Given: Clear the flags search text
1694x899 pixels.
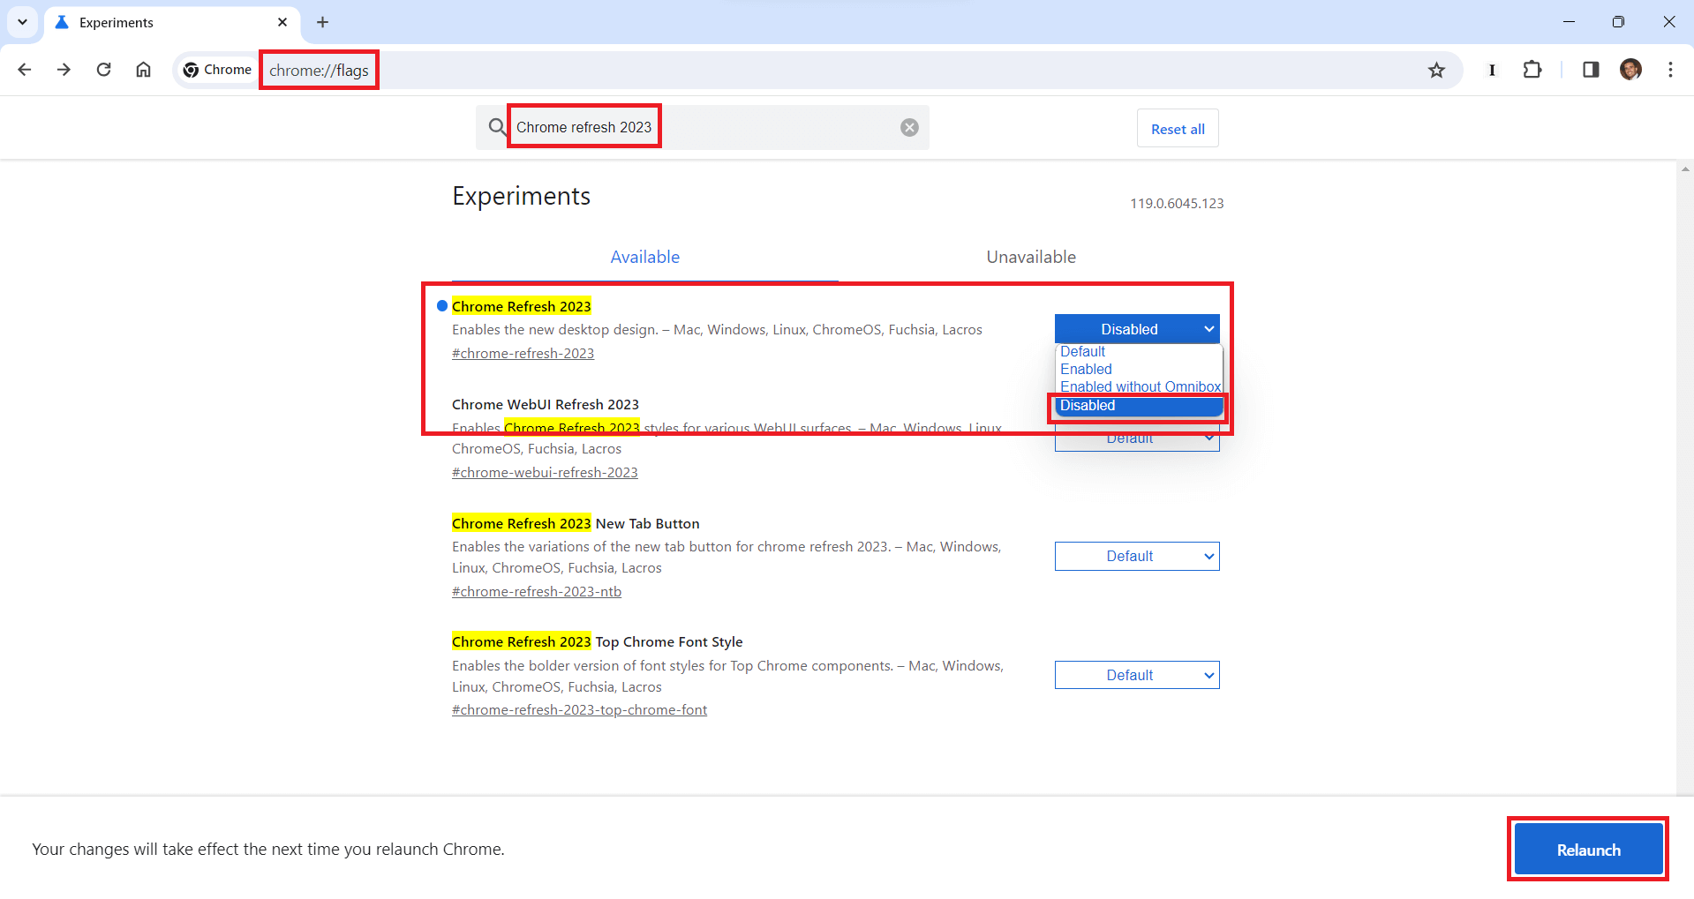Looking at the screenshot, I should pyautogui.click(x=909, y=127).
